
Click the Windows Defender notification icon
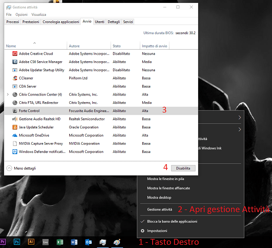15,152
